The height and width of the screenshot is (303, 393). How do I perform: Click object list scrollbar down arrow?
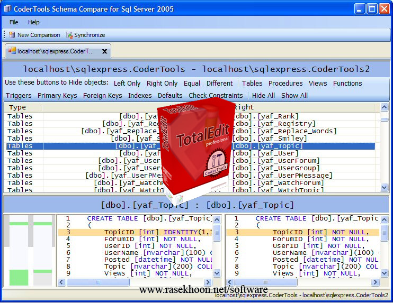point(384,187)
